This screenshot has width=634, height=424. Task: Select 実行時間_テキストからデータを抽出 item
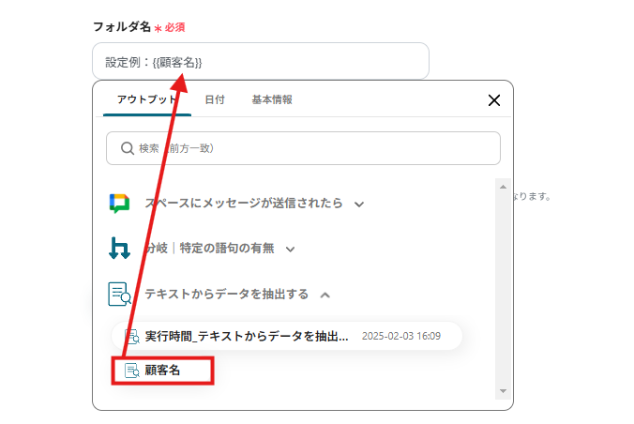pos(287,336)
